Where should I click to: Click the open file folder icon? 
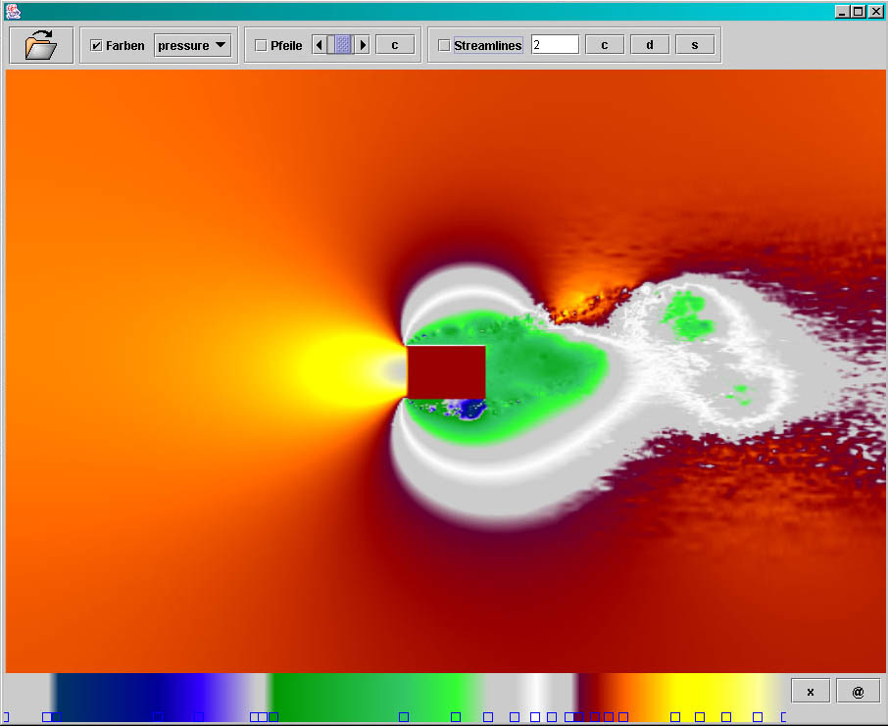coord(40,45)
